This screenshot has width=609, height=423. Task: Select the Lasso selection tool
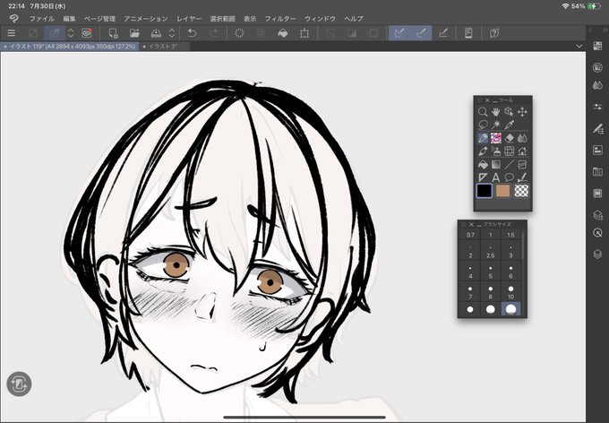pyautogui.click(x=483, y=125)
